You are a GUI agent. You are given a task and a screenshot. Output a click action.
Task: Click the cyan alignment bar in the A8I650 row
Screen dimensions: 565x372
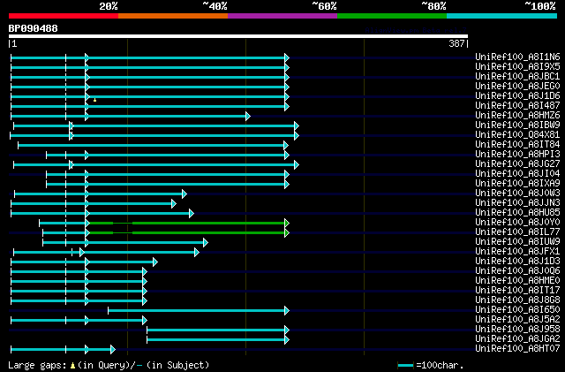[x=199, y=311]
